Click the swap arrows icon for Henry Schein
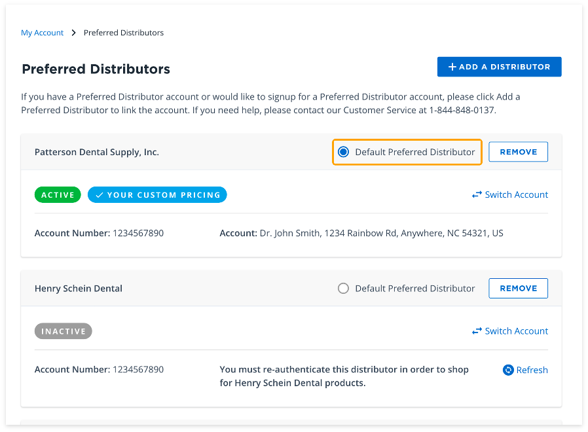 (477, 331)
